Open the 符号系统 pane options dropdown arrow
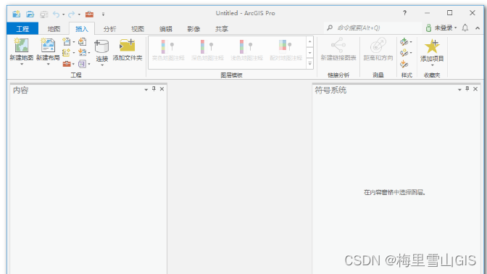The width and height of the screenshot is (487, 274). [459, 89]
